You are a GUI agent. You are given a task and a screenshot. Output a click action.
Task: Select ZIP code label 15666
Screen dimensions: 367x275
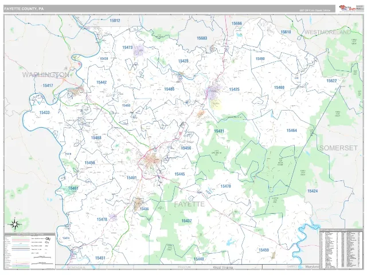click(x=237, y=23)
